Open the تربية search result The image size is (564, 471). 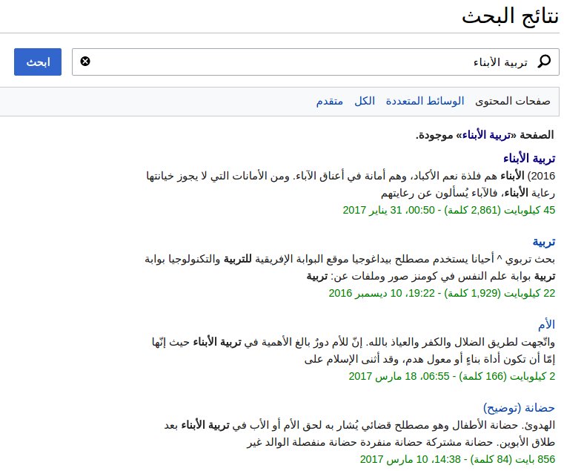tap(544, 242)
